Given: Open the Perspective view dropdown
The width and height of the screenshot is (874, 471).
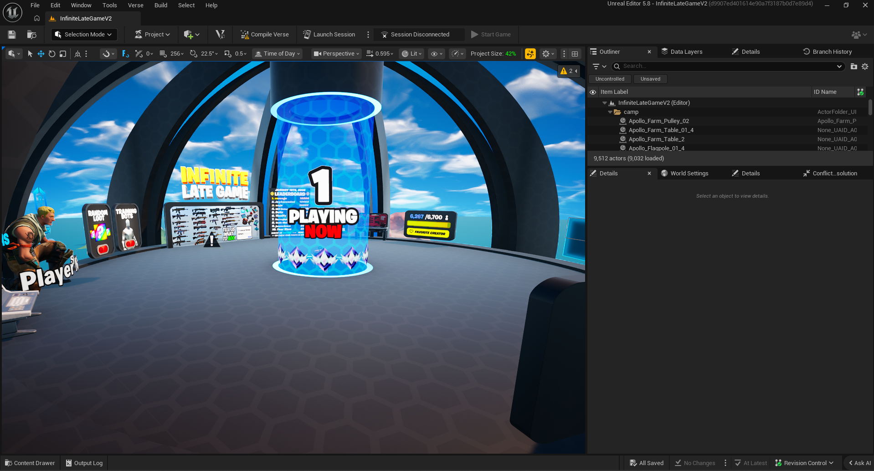Looking at the screenshot, I should [x=336, y=54].
